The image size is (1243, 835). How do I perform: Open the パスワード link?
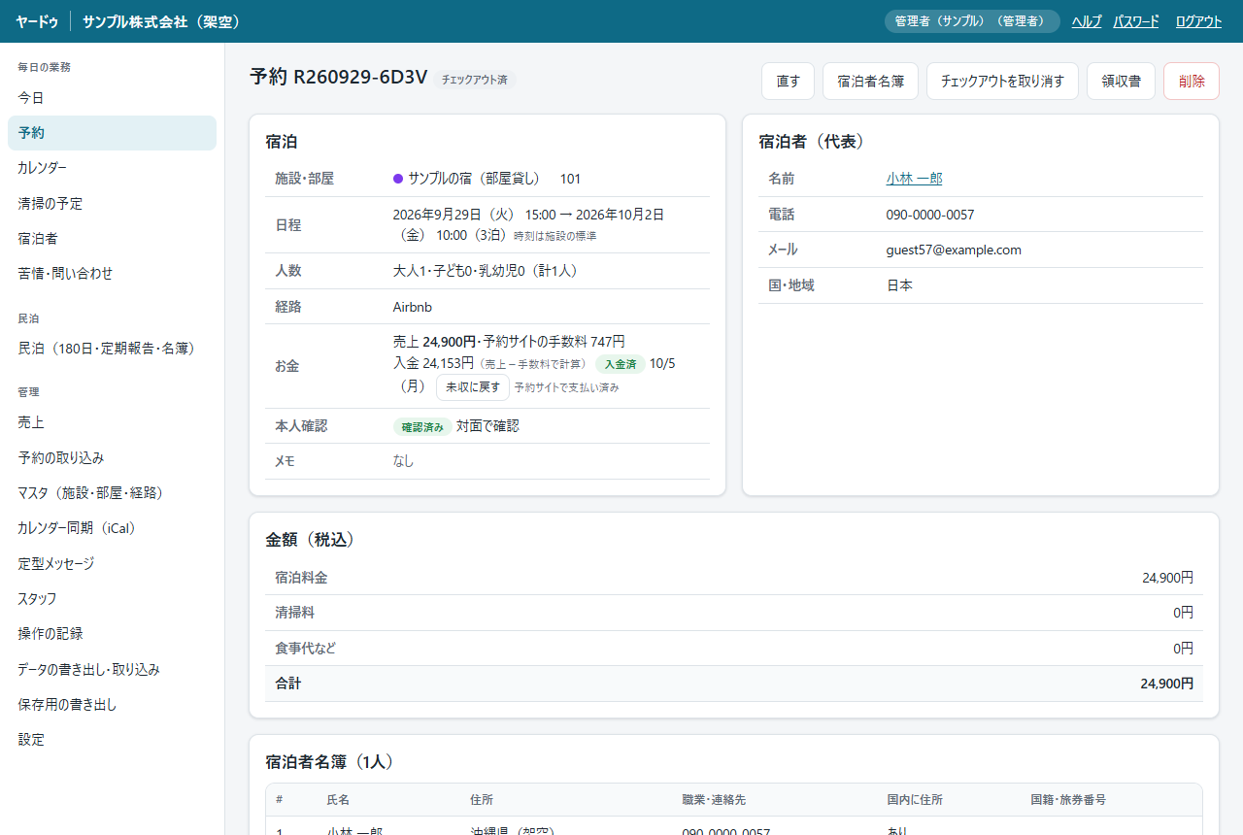(1136, 21)
